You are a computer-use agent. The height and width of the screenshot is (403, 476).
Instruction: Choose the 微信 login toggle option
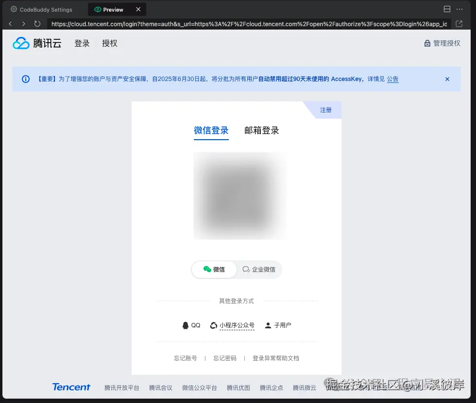coord(214,269)
